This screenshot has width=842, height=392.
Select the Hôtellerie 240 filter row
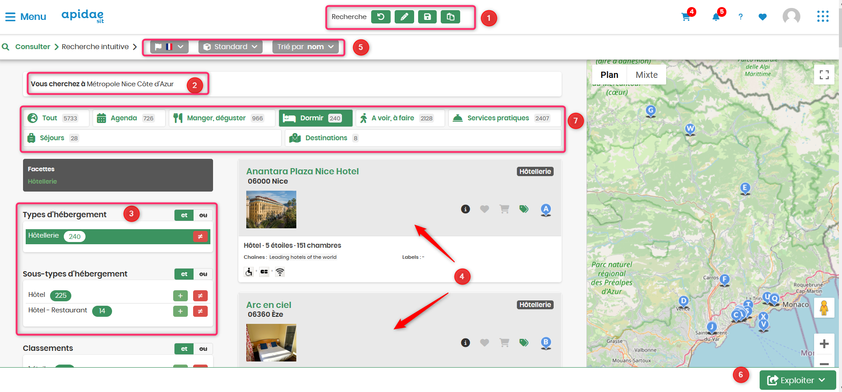118,236
